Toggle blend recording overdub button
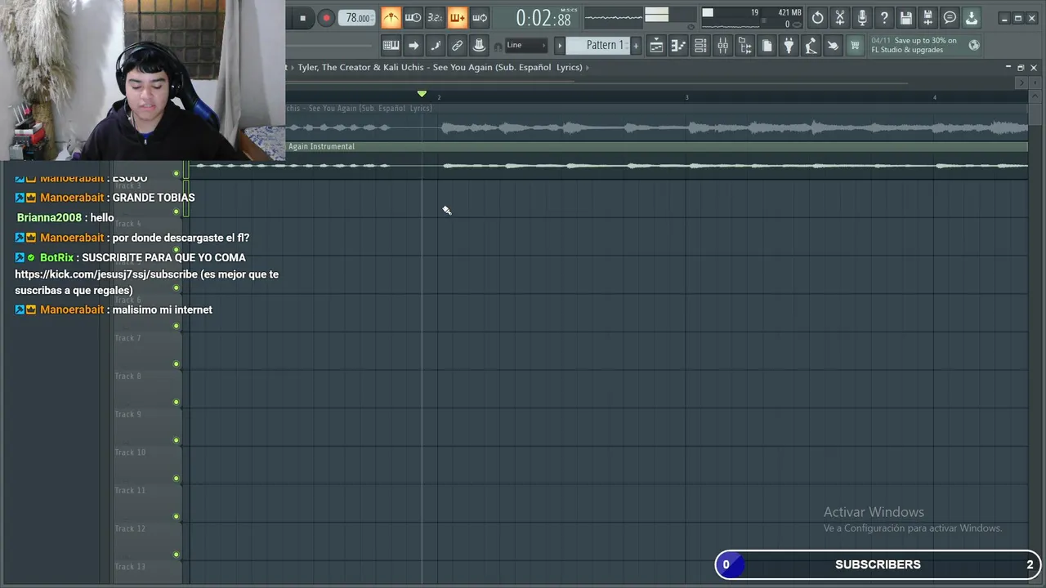The width and height of the screenshot is (1046, 588). click(x=457, y=18)
